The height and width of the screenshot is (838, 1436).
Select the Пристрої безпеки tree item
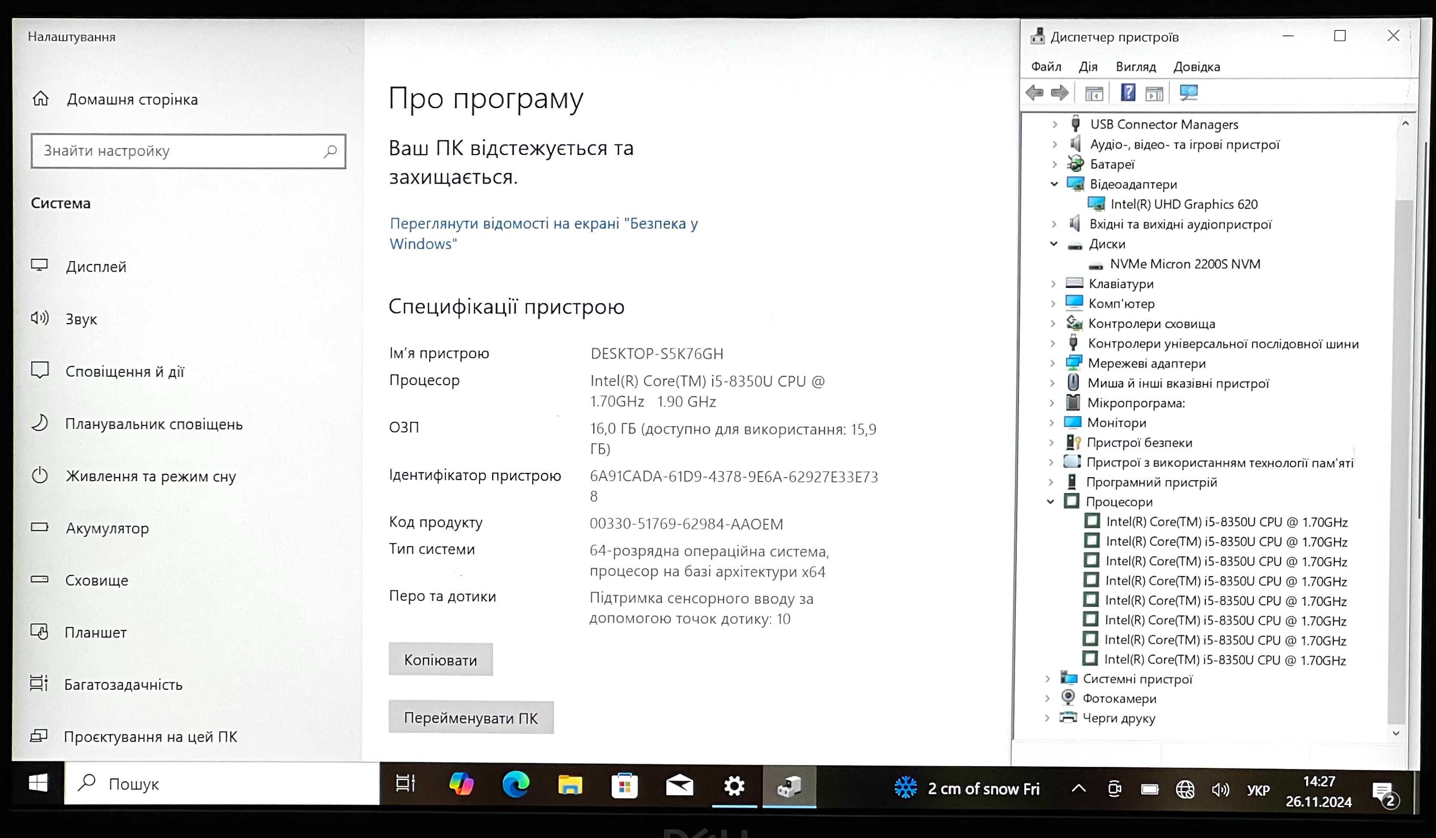(1139, 442)
